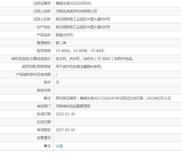The width and height of the screenshot is (181, 153).
Task: Click the 生效日期 field label
Action: [x=44, y=122]
